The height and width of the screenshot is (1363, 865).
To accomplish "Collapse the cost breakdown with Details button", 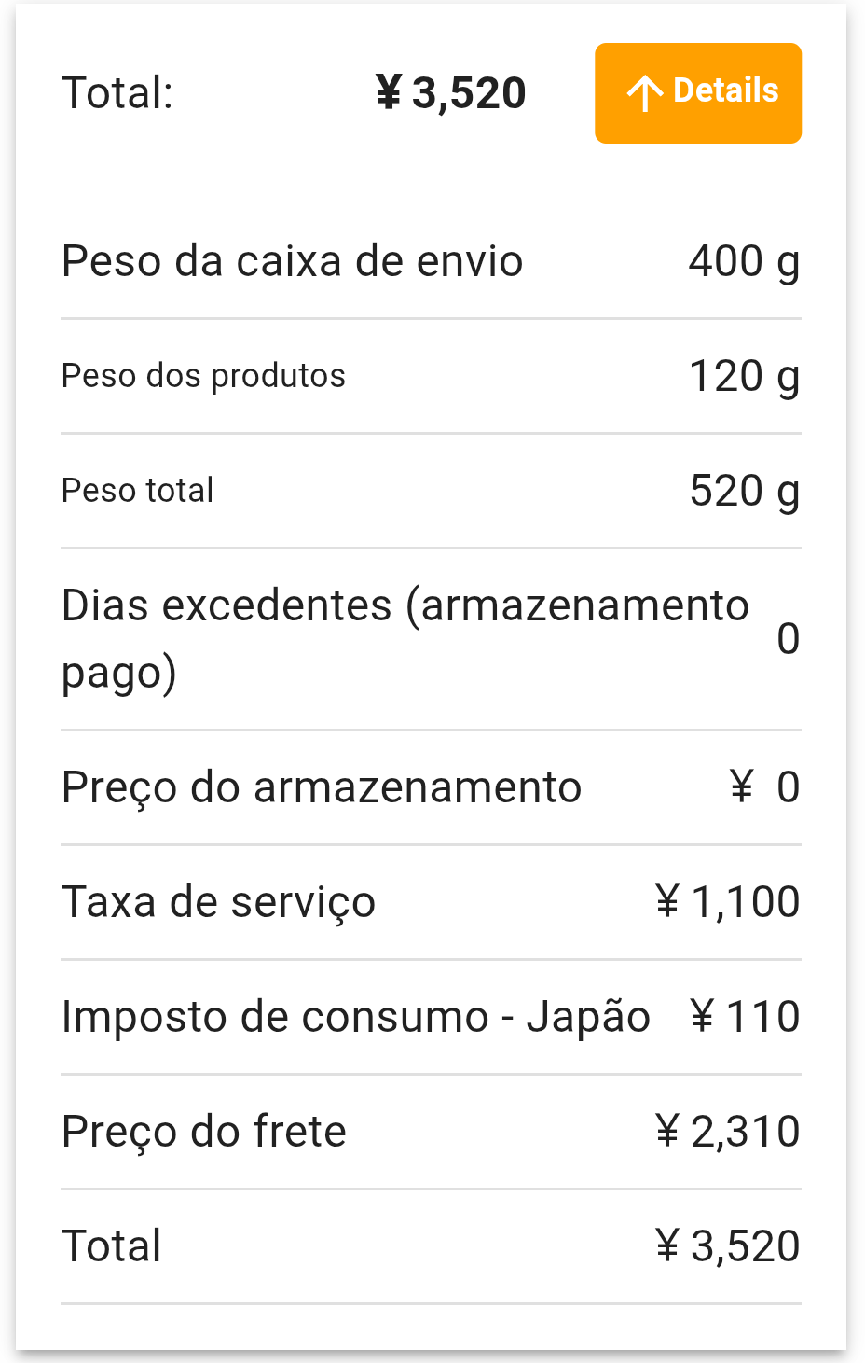I will 698,93.
